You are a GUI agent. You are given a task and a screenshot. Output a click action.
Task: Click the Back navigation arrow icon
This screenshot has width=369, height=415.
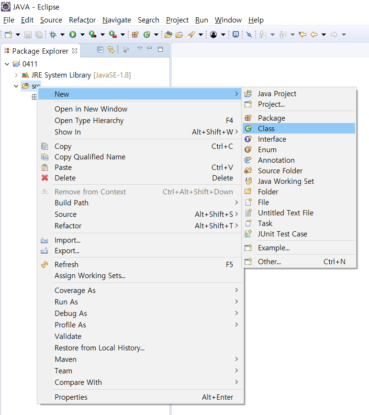pyautogui.click(x=314, y=34)
